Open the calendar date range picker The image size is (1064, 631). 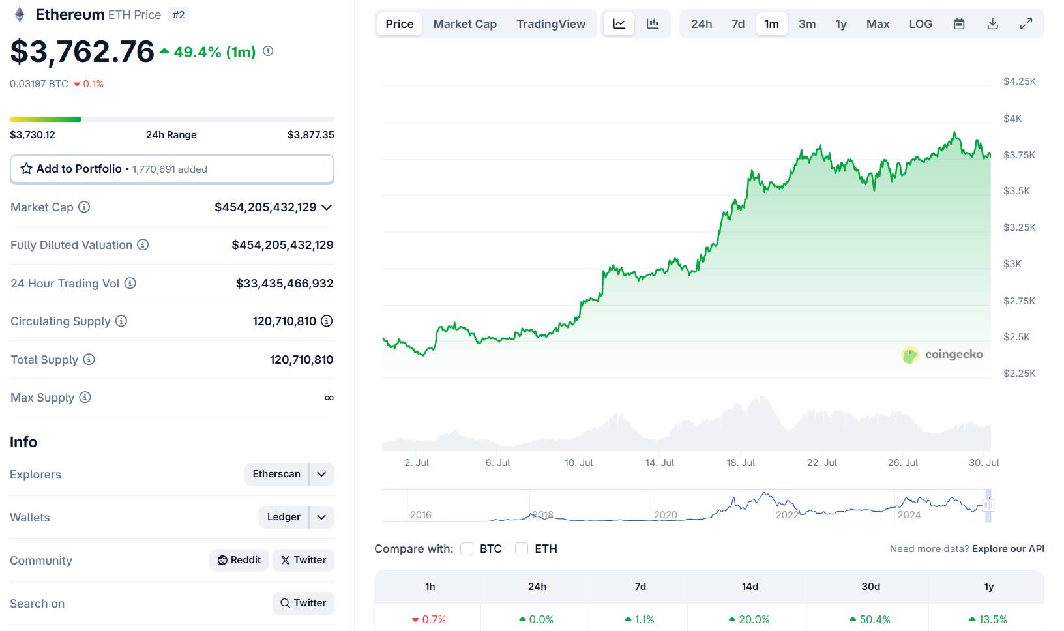click(959, 24)
